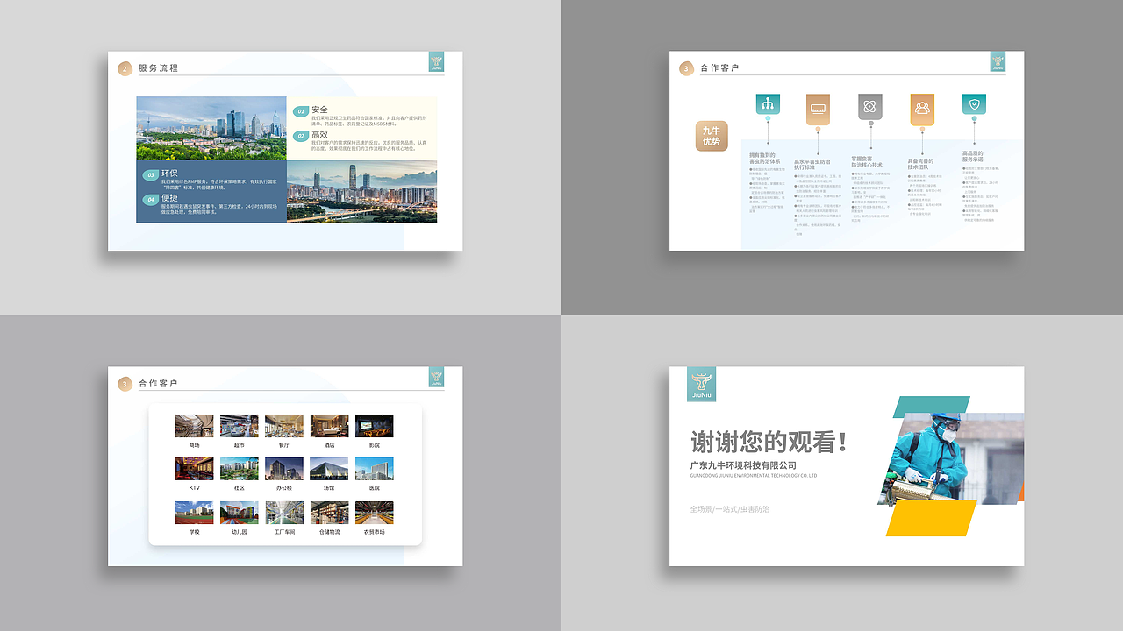
Task: Click the large JiuNiu logo on thank-you slide
Action: 701,384
